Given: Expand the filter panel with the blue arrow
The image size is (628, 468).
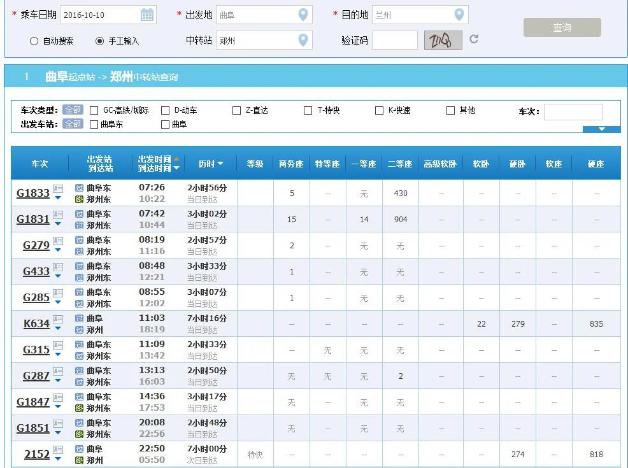Looking at the screenshot, I should click(601, 128).
